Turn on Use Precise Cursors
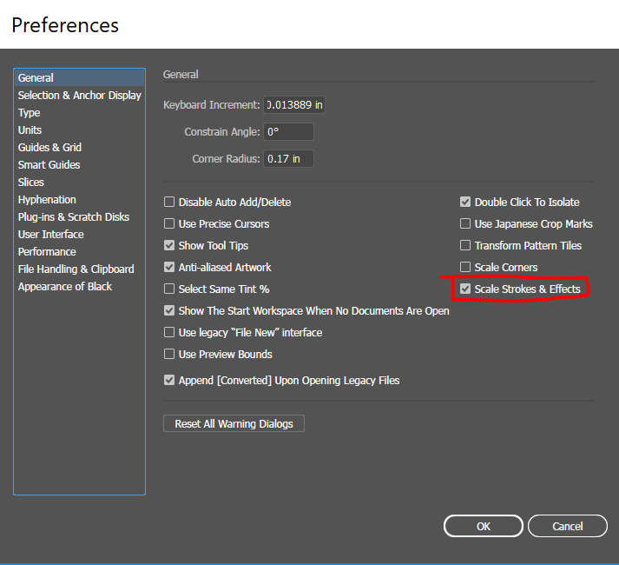 click(170, 224)
